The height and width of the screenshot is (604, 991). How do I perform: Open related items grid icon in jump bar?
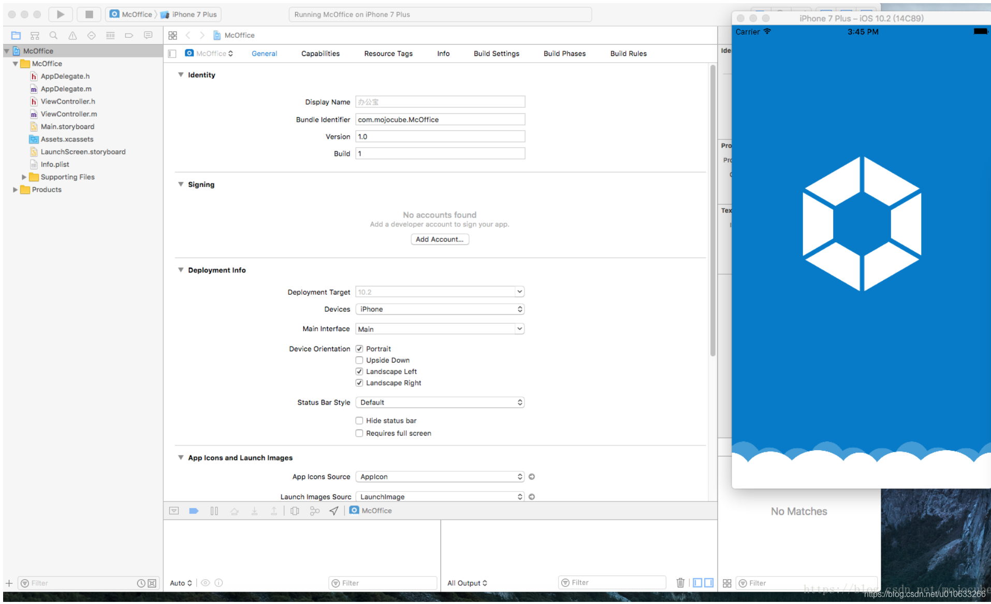coord(173,35)
